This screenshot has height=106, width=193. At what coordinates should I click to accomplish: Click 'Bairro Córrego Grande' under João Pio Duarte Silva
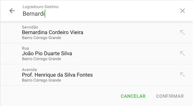point(42,59)
